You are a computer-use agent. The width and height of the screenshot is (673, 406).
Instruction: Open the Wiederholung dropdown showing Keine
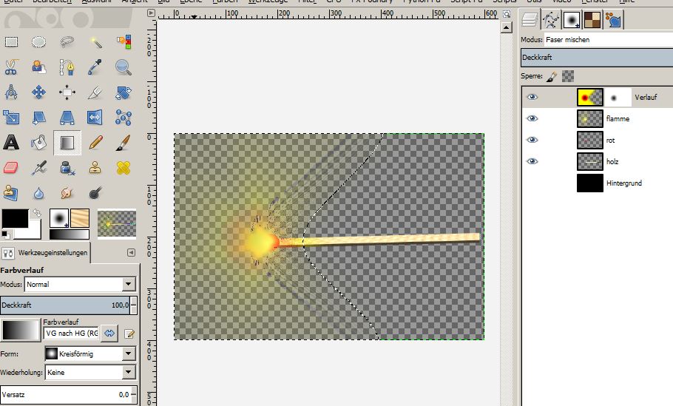pos(90,372)
